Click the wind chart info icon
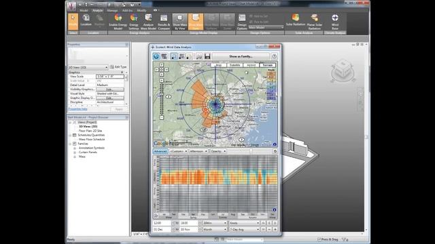The height and width of the screenshot is (244, 435). 275,209
